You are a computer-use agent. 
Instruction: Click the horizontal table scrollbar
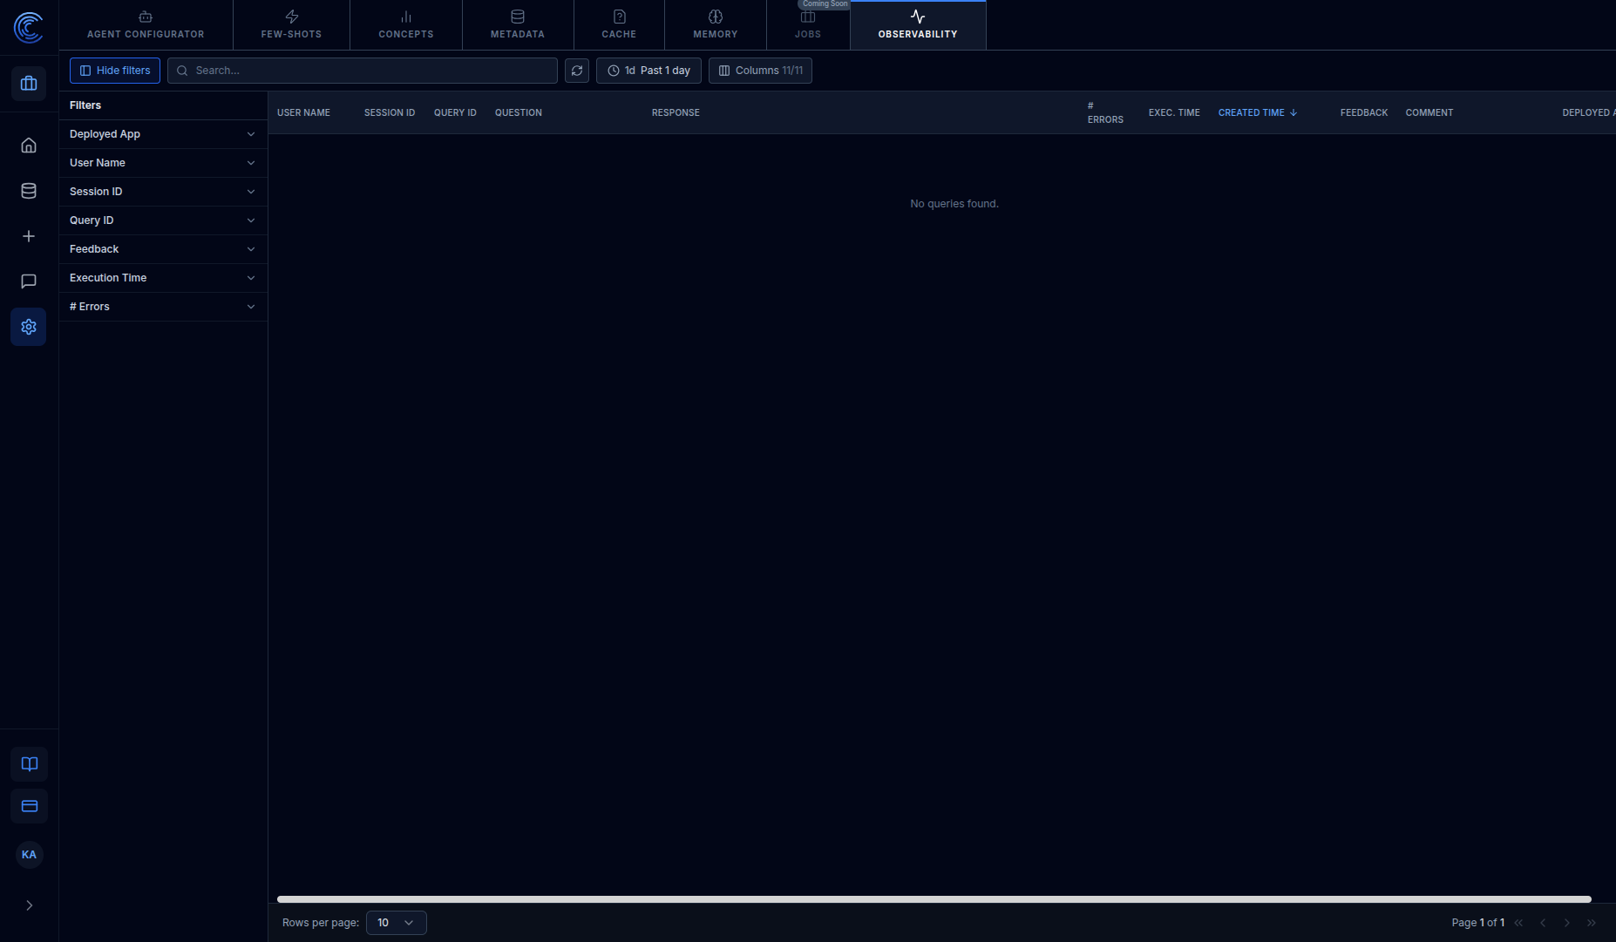point(934,898)
